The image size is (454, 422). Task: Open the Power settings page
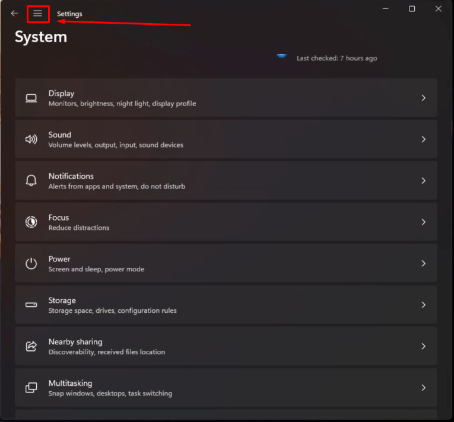click(x=226, y=263)
